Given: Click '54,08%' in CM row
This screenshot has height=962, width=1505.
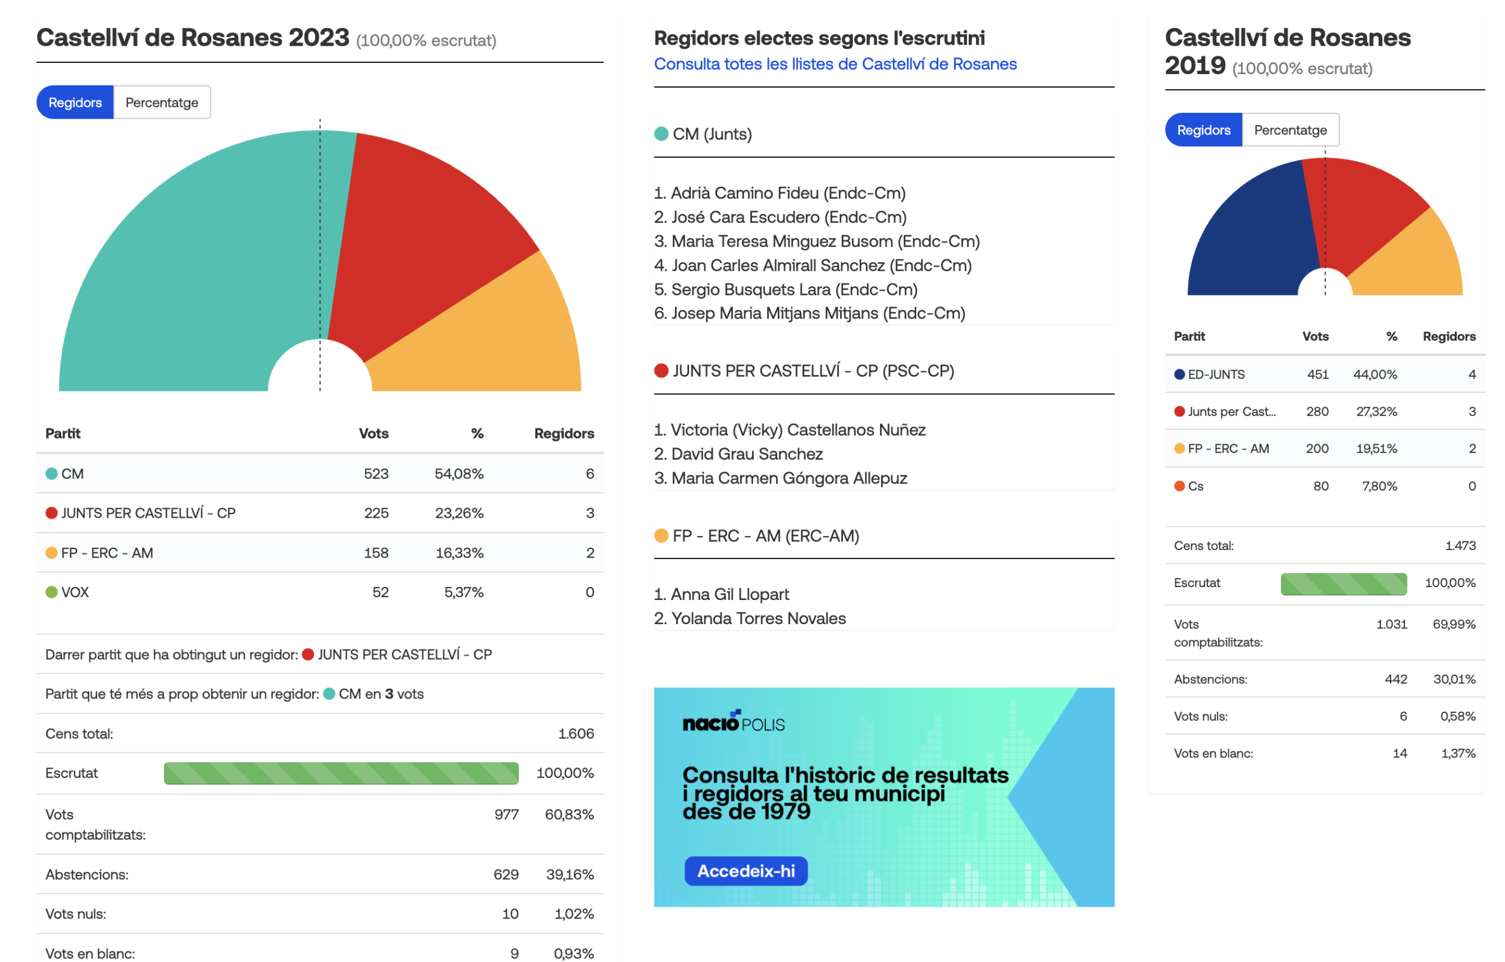Looking at the screenshot, I should pos(459,474).
